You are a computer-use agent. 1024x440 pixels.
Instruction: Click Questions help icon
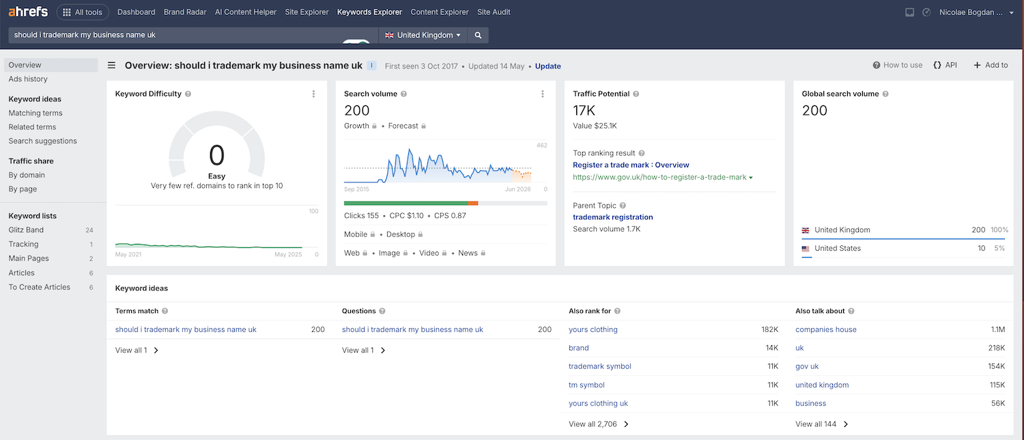click(382, 311)
